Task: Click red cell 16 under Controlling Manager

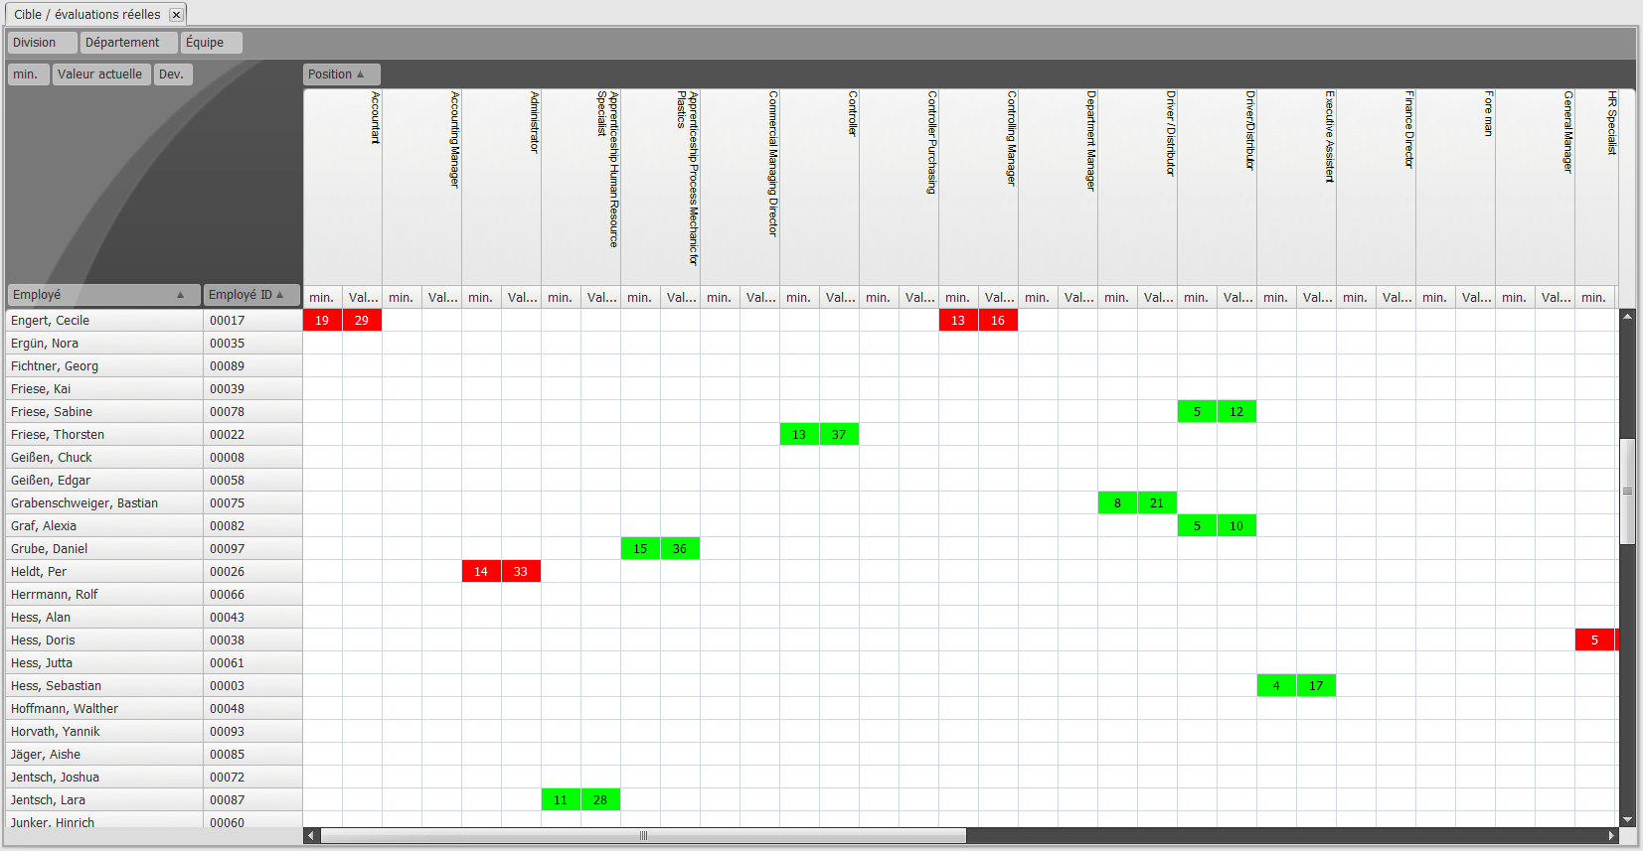Action: point(998,321)
